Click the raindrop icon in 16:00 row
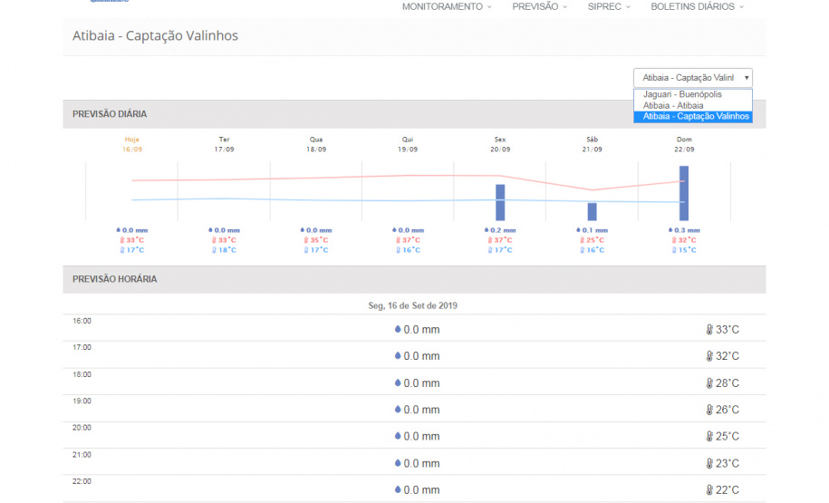Image resolution: width=829 pixels, height=503 pixels. coord(397,330)
